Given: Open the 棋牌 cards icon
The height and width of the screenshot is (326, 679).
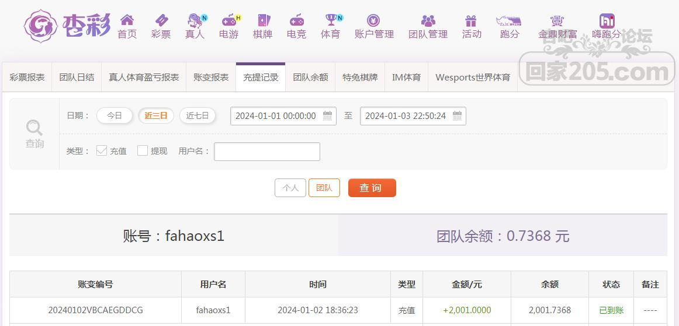Looking at the screenshot, I should tap(263, 20).
